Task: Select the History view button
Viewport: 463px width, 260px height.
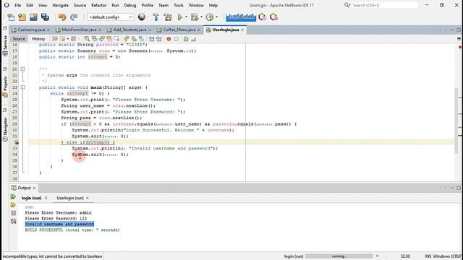Action: pos(38,39)
